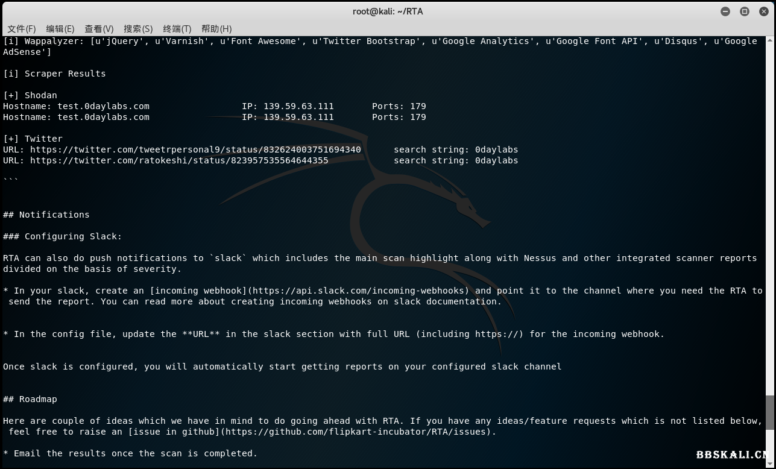Click the '## Notifications' heading text
The height and width of the screenshot is (469, 776).
46,215
